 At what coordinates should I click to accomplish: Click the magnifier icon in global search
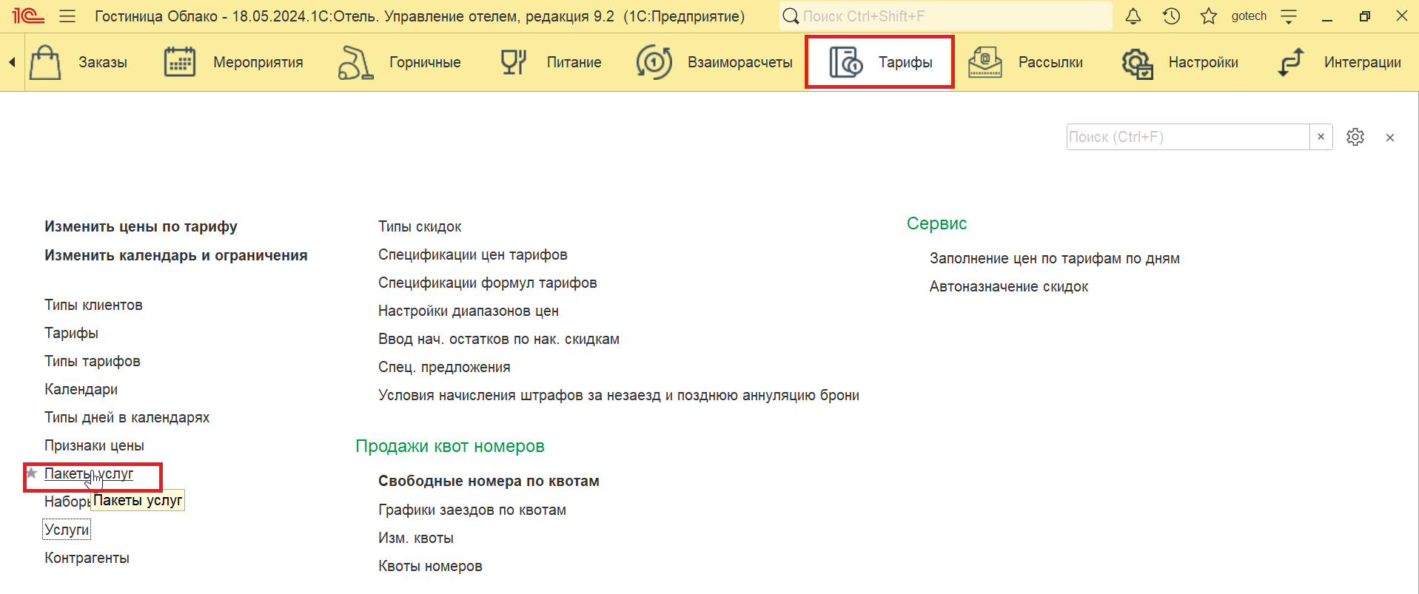tap(791, 16)
